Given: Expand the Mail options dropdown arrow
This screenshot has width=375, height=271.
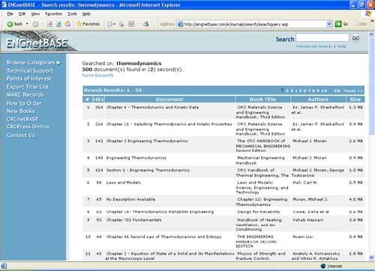Looking at the screenshot, I should click(115, 24).
